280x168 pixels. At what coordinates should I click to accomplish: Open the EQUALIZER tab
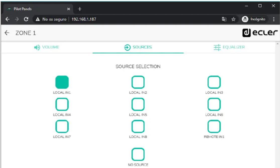click(x=229, y=47)
